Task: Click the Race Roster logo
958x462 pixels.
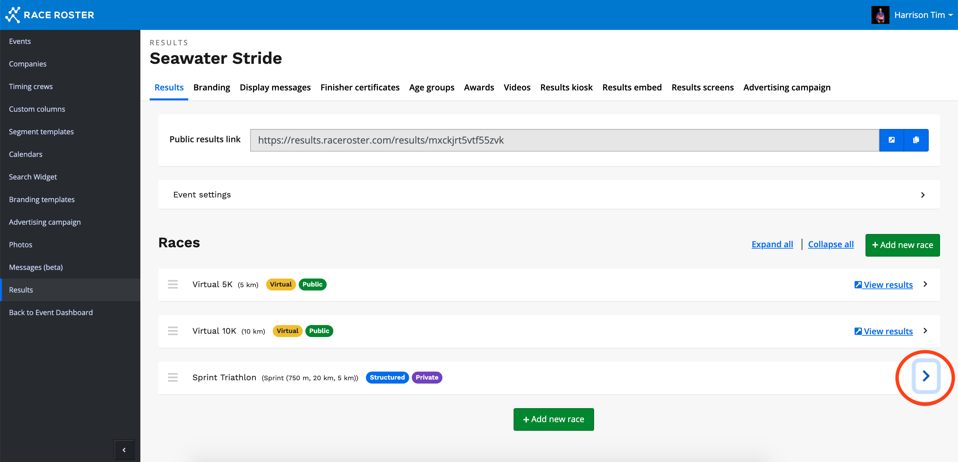Action: tap(50, 15)
